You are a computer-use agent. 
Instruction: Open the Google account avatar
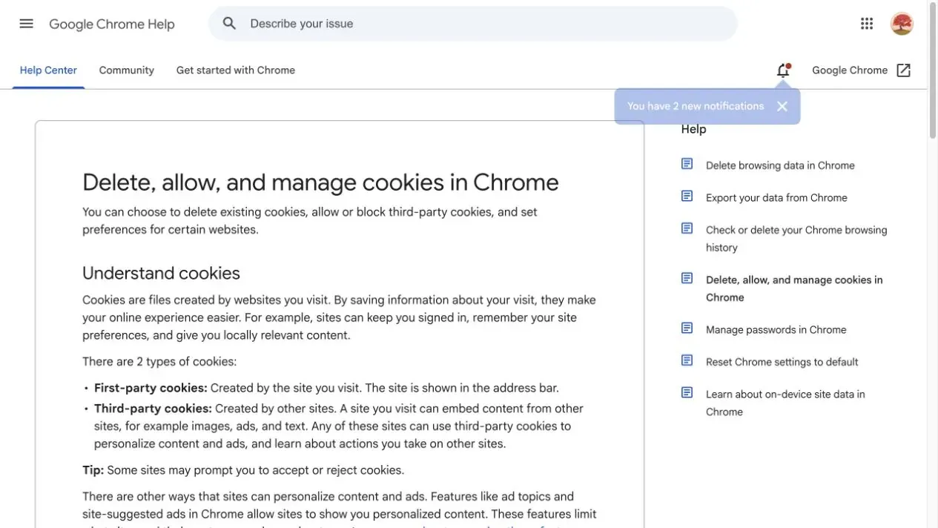pyautogui.click(x=902, y=24)
